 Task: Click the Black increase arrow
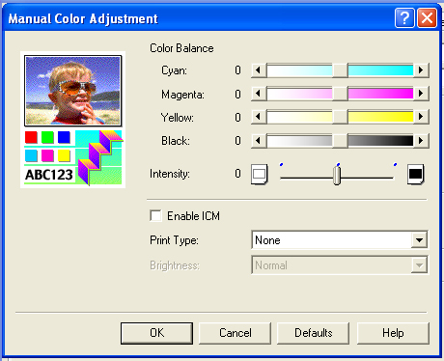tap(421, 141)
